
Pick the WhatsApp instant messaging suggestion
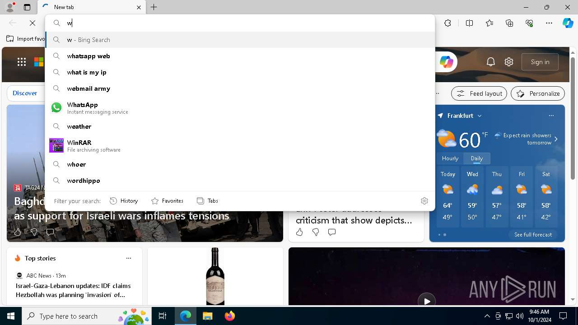pyautogui.click(x=240, y=108)
